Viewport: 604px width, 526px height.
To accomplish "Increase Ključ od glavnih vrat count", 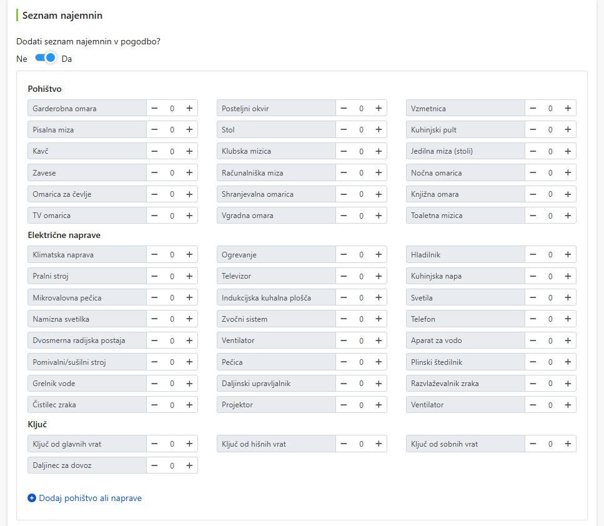I will (x=189, y=444).
